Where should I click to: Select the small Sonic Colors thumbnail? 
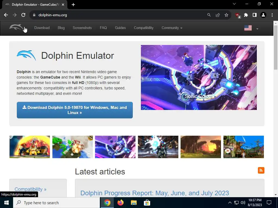click(115, 147)
